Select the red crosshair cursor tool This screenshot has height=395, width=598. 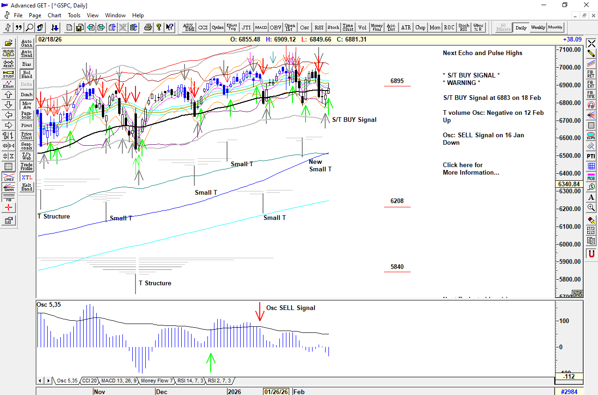(x=8, y=208)
